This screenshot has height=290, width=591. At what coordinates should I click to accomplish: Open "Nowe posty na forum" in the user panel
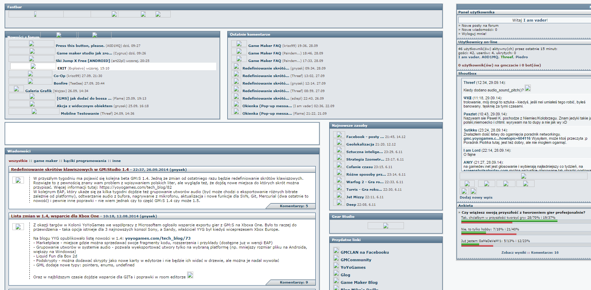click(480, 26)
